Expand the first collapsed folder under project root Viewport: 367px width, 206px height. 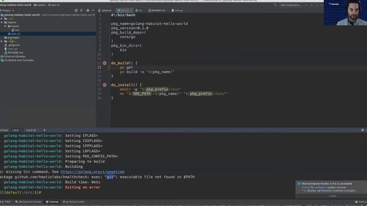[x=2, y=19]
